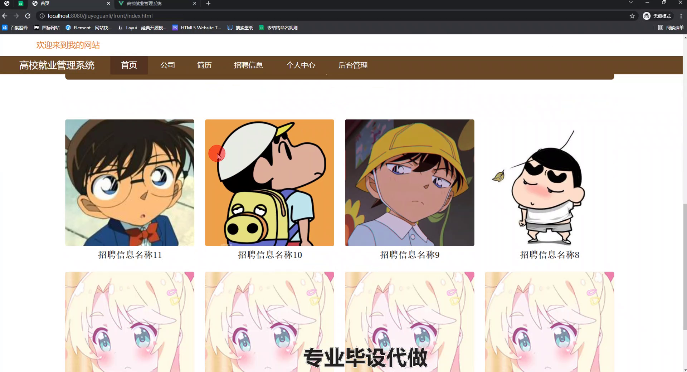Click the scrollbar up arrow
Viewport: 687px width, 372px height.
tap(685, 37)
